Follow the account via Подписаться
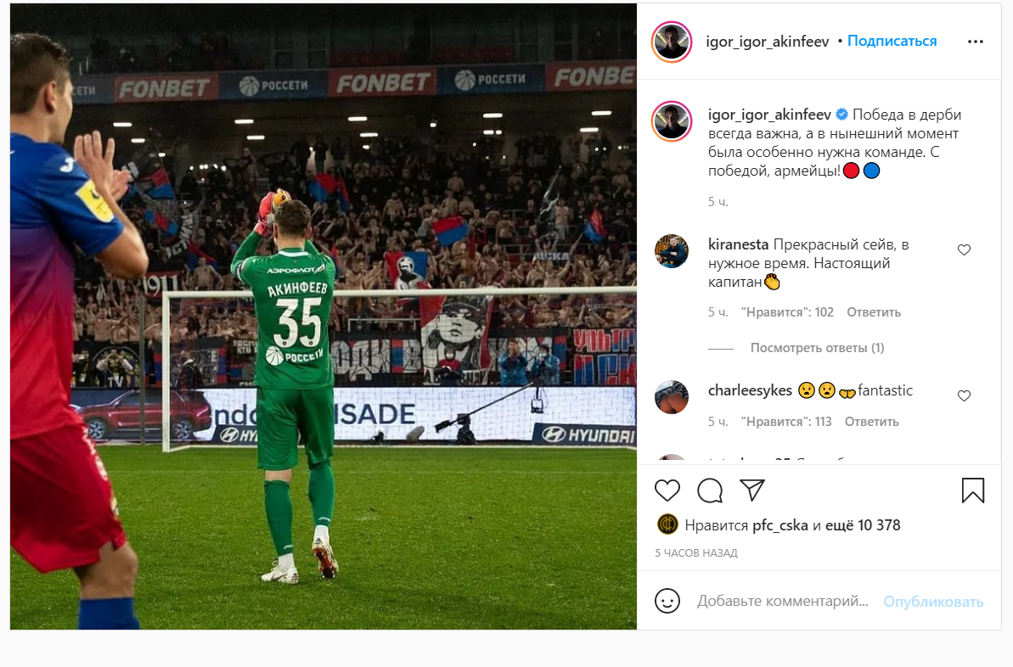1013x667 pixels. coord(892,41)
